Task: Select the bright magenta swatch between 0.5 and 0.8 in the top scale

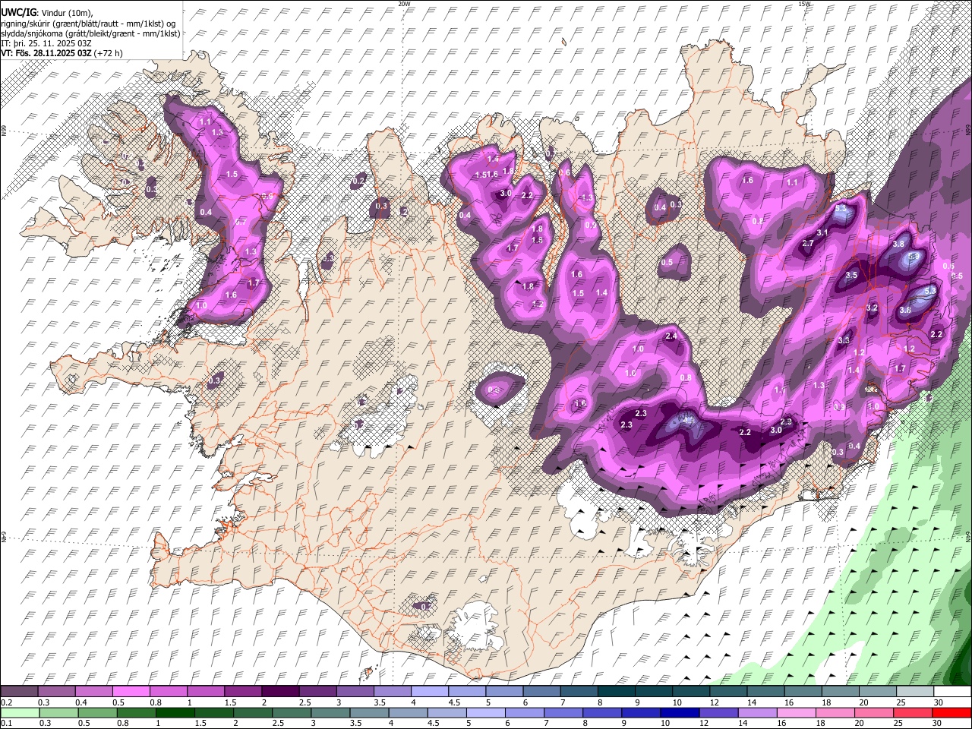Action: tap(132, 691)
